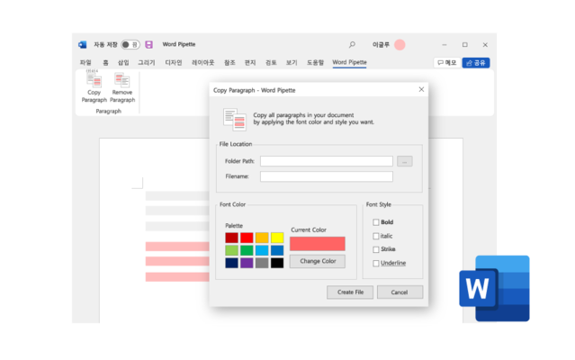Select the Word Pipette ribbon tab
Image resolution: width=575 pixels, height=360 pixels.
point(349,62)
